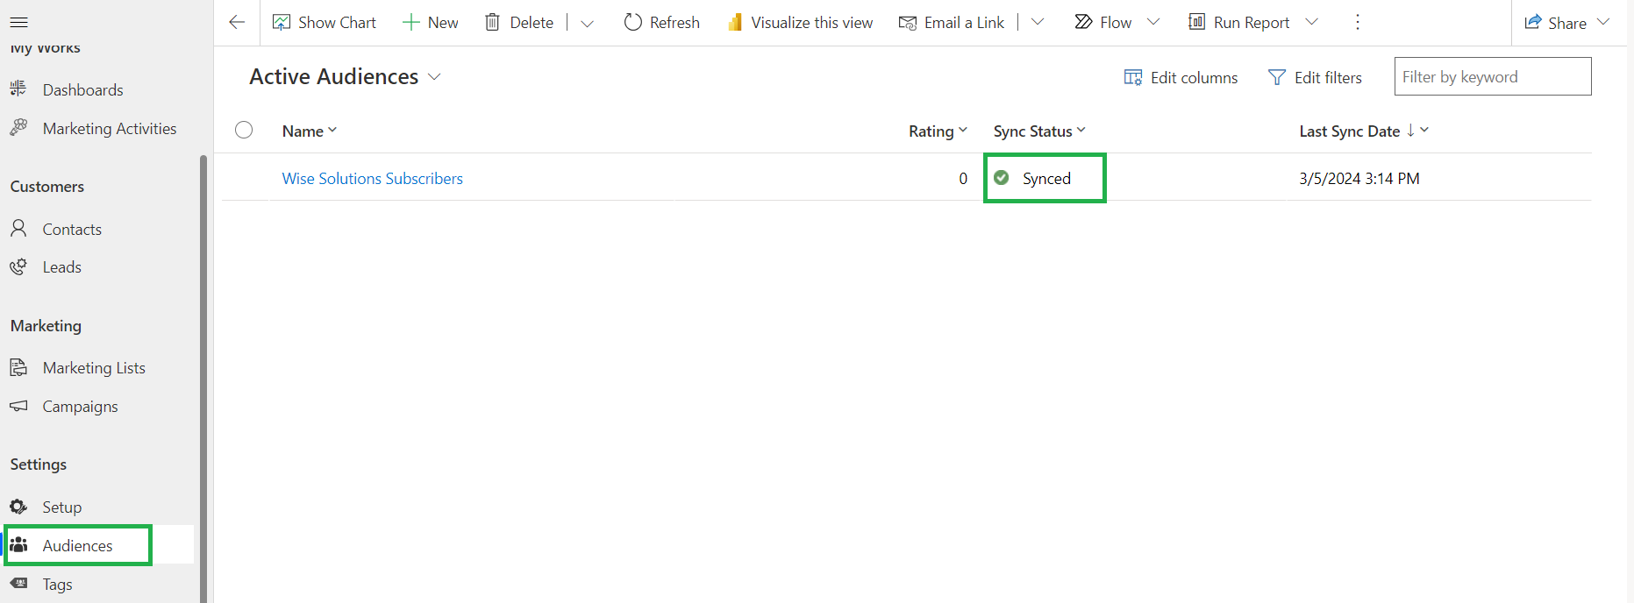Screen dimensions: 1634x603
Task: Click the Edit filters funnel icon
Action: click(1277, 78)
